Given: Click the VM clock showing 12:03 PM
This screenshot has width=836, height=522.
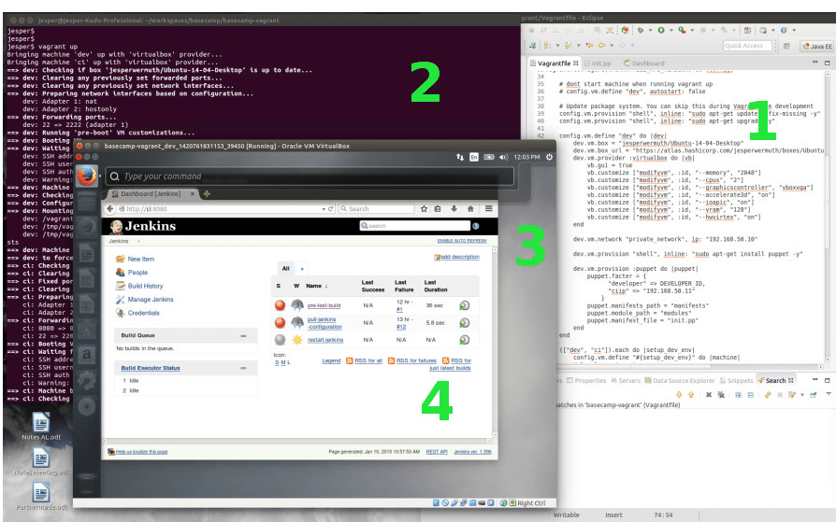Looking at the screenshot, I should point(526,157).
